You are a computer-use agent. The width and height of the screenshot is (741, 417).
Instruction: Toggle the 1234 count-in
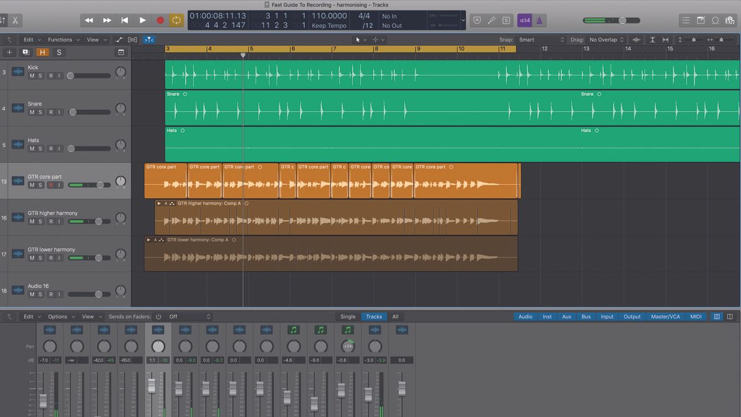(x=524, y=20)
